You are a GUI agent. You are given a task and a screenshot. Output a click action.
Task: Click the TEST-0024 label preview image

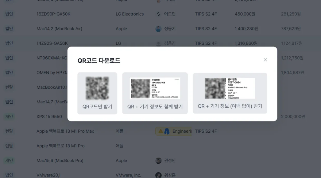coord(230,88)
